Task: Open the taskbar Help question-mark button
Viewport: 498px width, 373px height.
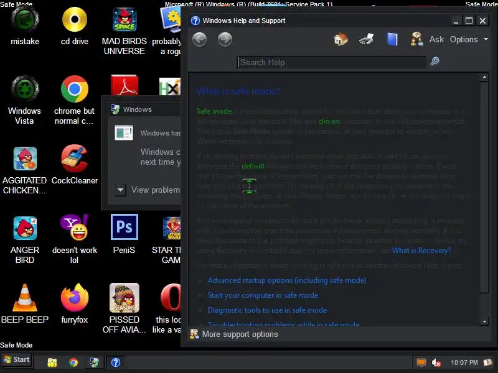Action: (116, 362)
